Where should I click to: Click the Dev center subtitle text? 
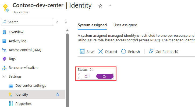[20, 12]
